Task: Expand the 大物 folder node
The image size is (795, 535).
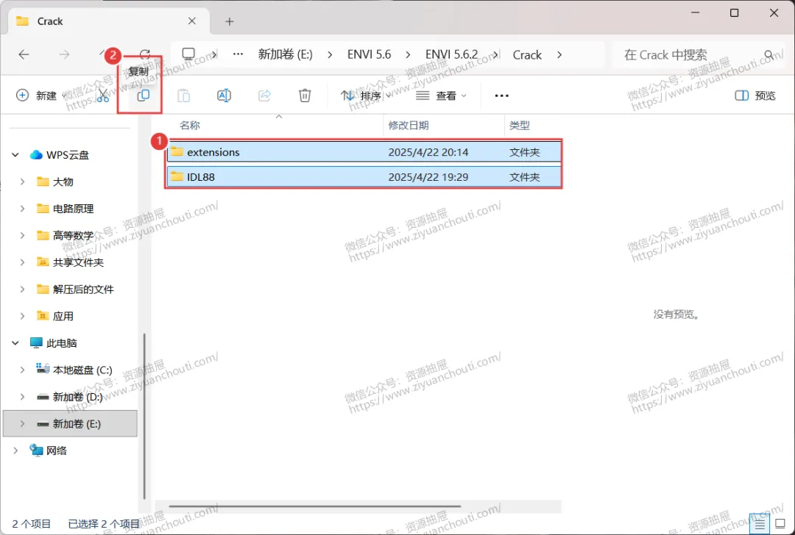Action: (22, 182)
